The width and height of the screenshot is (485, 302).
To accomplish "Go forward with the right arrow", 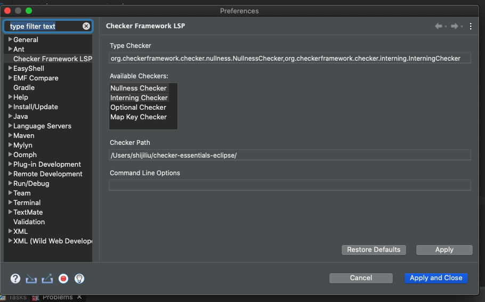I will (455, 26).
